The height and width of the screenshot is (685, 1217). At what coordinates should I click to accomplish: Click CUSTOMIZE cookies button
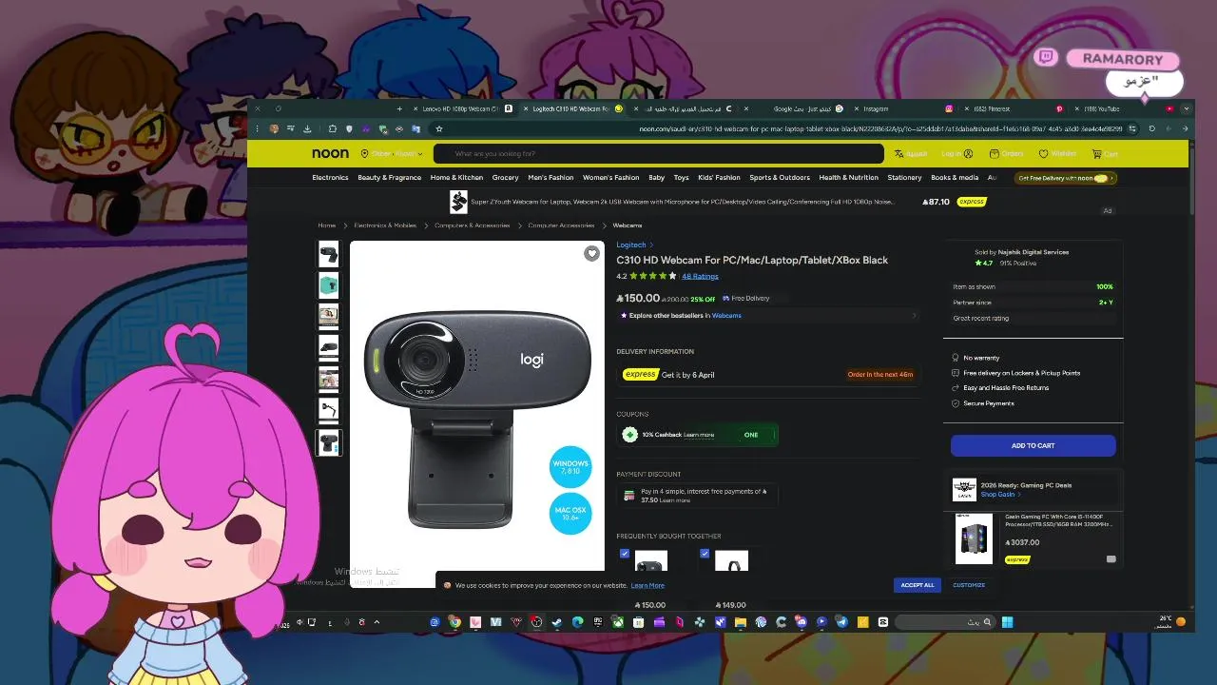click(x=969, y=585)
